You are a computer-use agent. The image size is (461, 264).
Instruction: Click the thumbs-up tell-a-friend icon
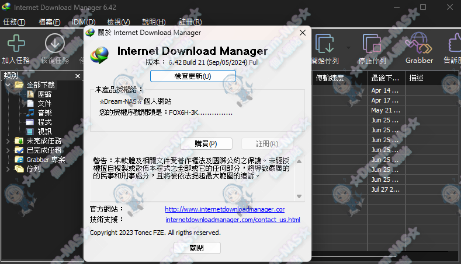455,43
